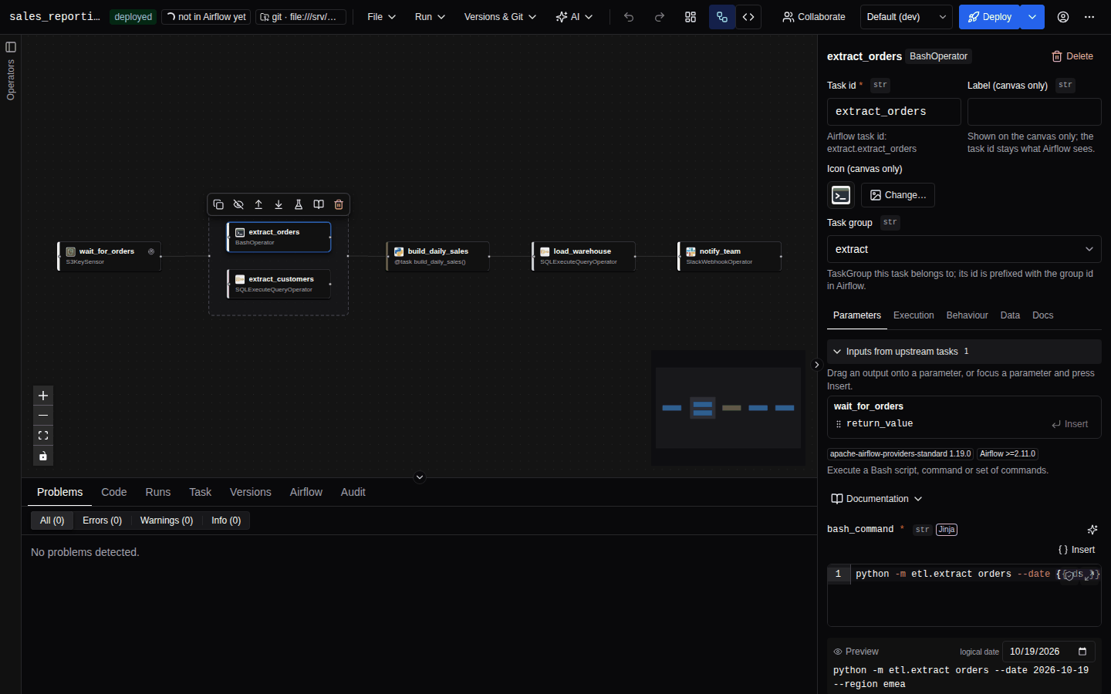Open the Versions & Git menu
Viewport: 1111px width, 694px height.
point(500,17)
